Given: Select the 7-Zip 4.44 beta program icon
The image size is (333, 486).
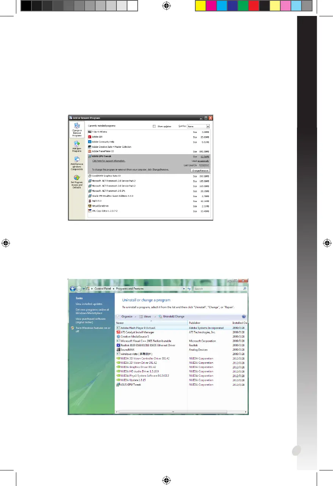Looking at the screenshot, I should (90, 132).
